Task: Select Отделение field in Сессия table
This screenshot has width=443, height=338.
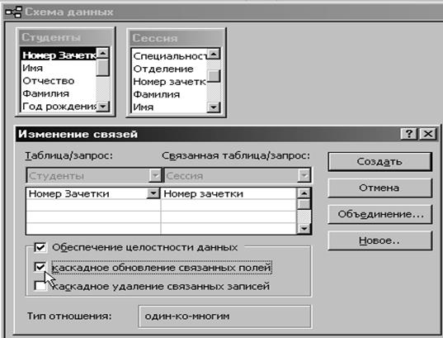Action: [x=169, y=69]
